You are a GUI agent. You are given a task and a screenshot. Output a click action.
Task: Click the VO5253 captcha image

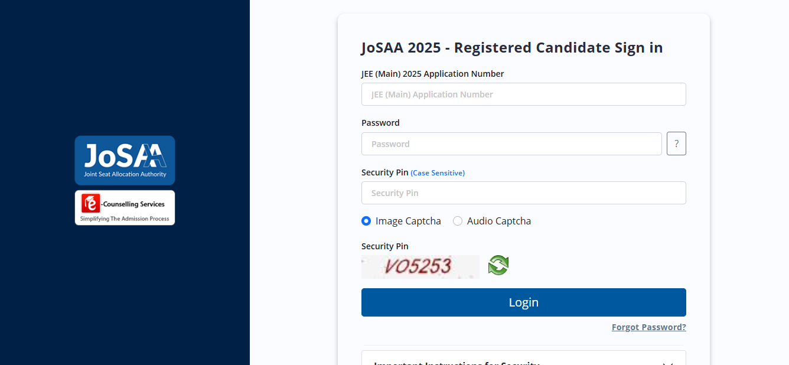[420, 266]
